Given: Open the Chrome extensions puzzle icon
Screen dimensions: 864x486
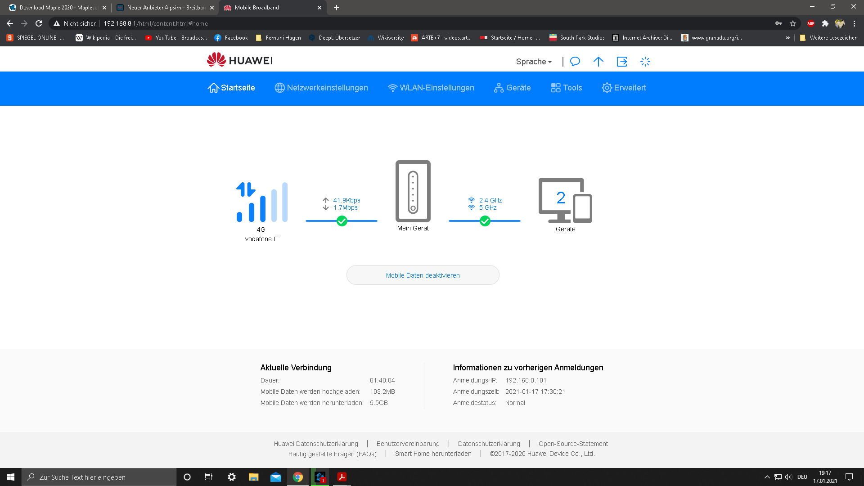Looking at the screenshot, I should point(825,23).
